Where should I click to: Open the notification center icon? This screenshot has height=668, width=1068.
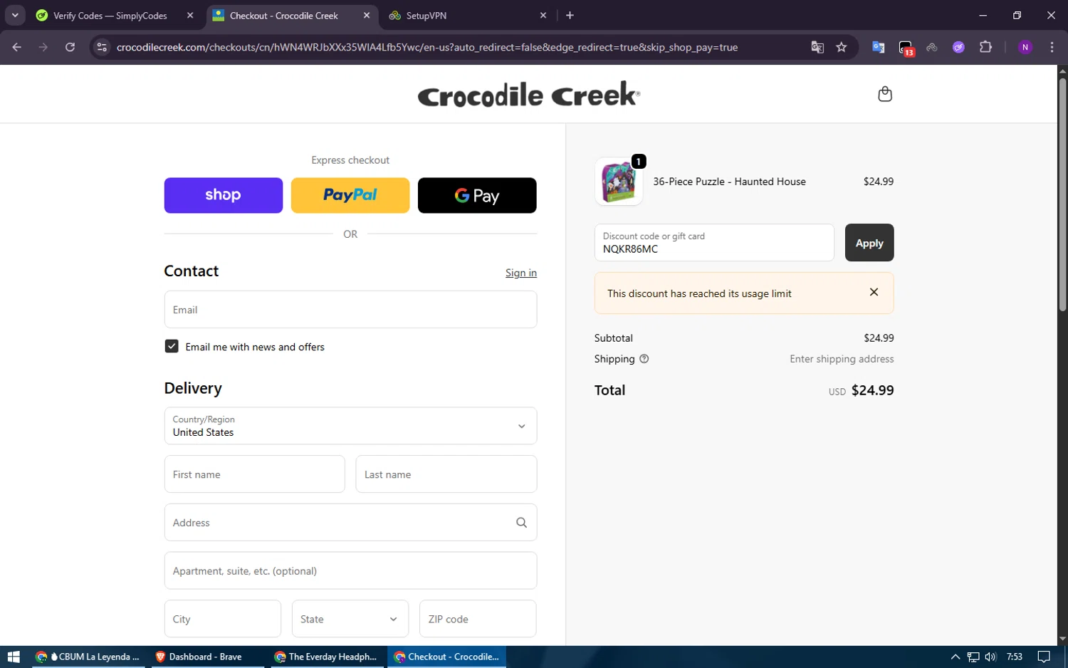coord(1044,657)
